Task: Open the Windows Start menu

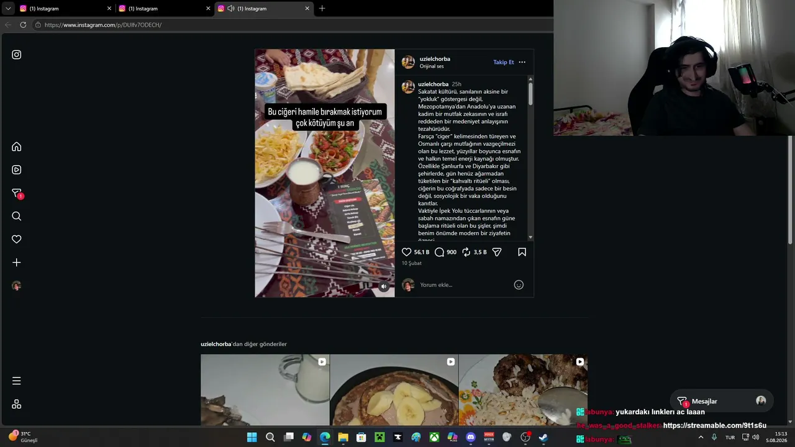Action: [x=252, y=437]
